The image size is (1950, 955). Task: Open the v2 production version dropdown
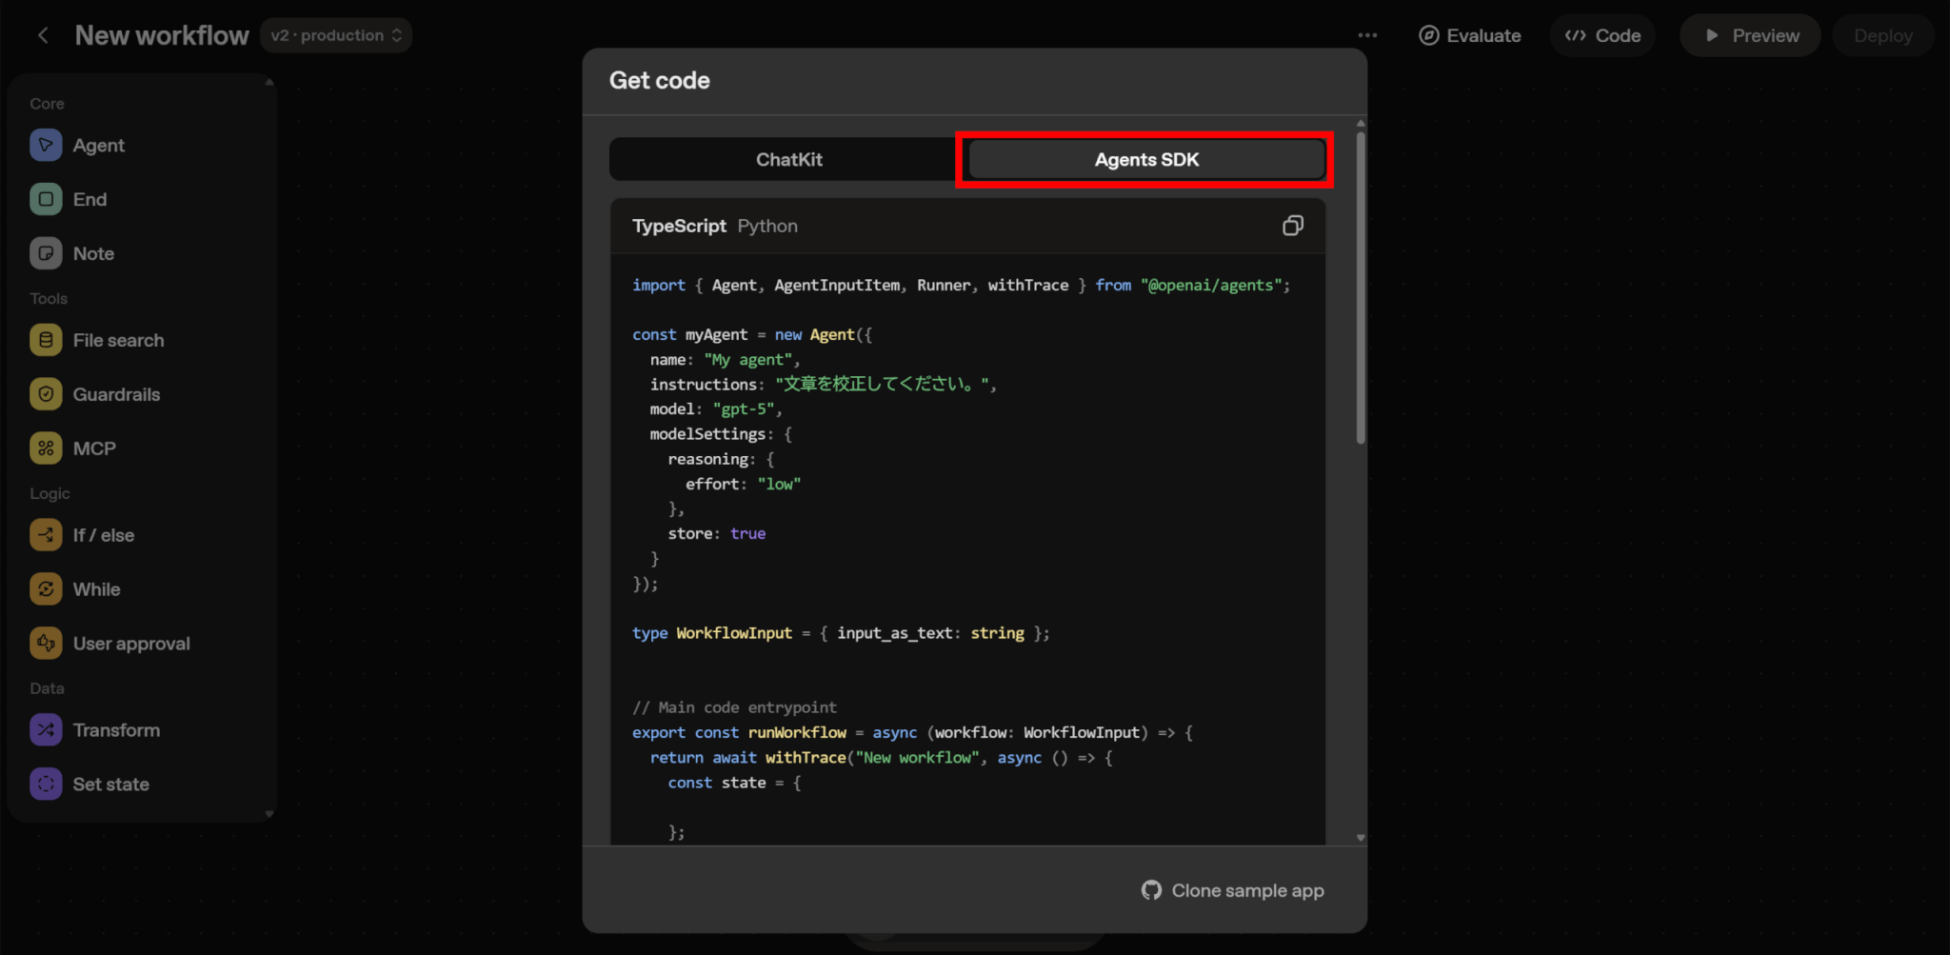click(336, 35)
